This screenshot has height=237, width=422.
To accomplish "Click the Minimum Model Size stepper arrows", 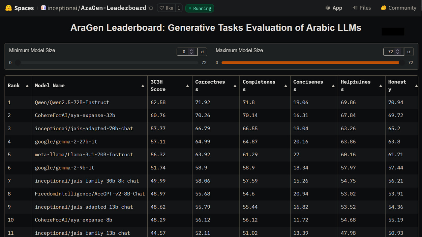I will (x=191, y=52).
